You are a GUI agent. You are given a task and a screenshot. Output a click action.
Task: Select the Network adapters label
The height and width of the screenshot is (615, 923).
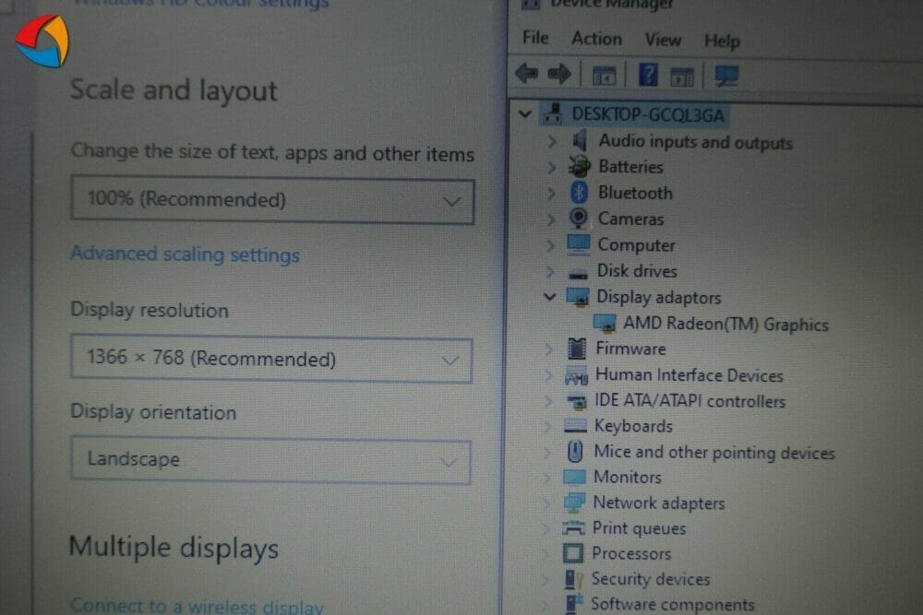click(x=659, y=503)
